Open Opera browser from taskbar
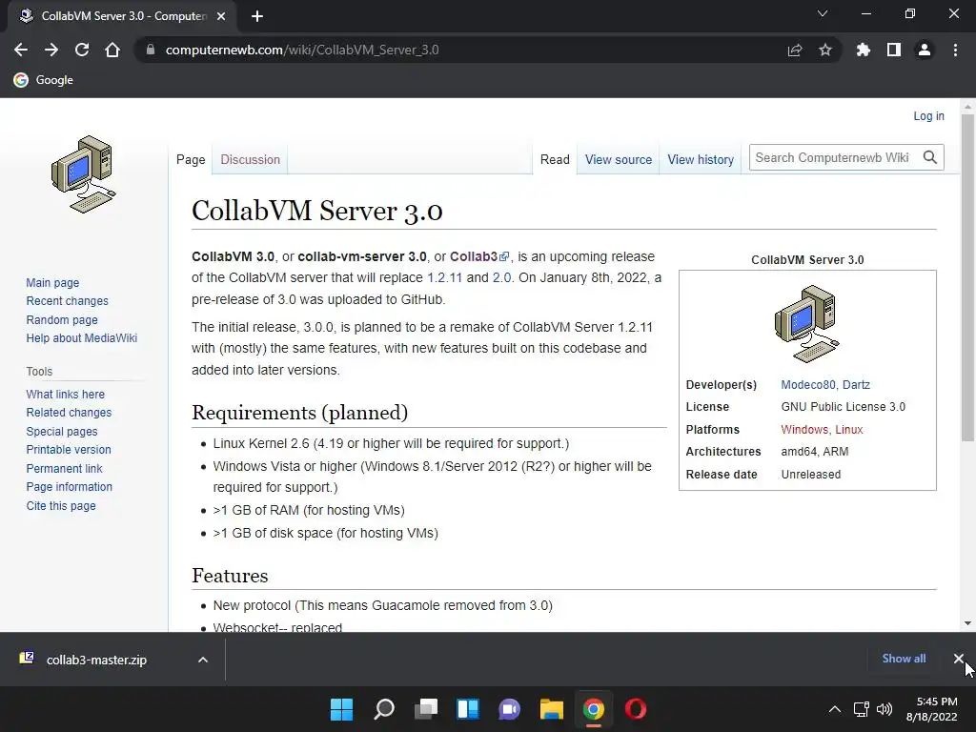This screenshot has width=976, height=732. pos(636,709)
